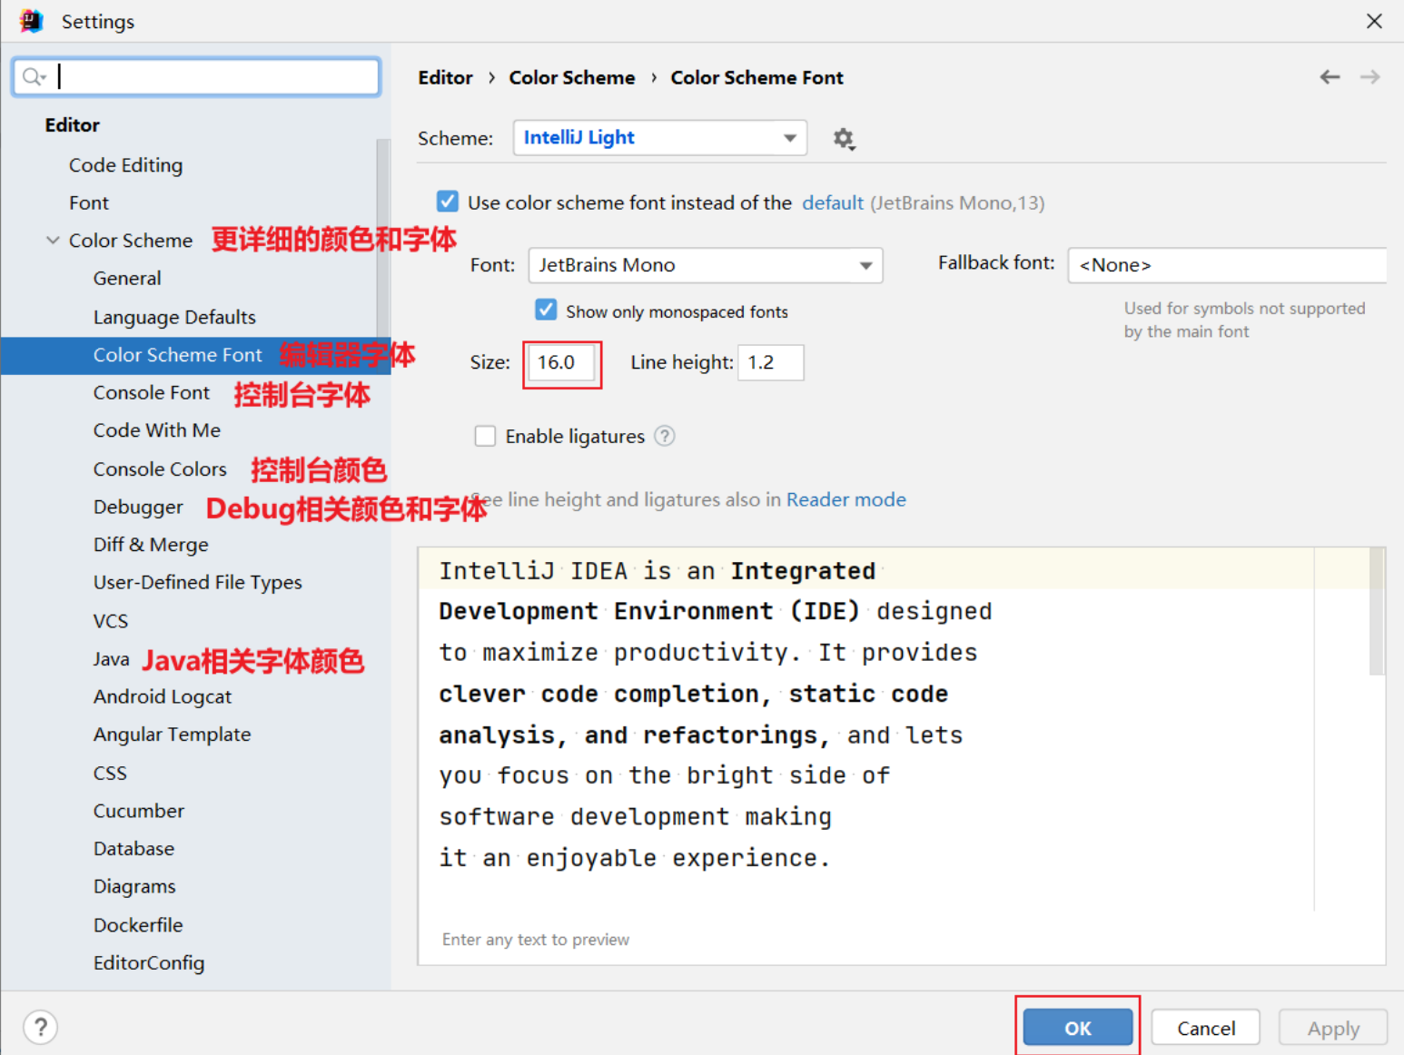Select Code With Me item
The width and height of the screenshot is (1404, 1055).
click(x=157, y=430)
